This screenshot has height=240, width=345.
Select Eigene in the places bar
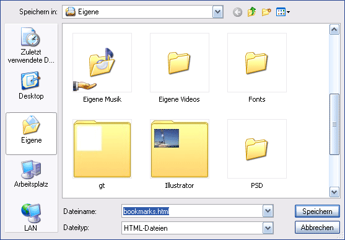[31, 133]
